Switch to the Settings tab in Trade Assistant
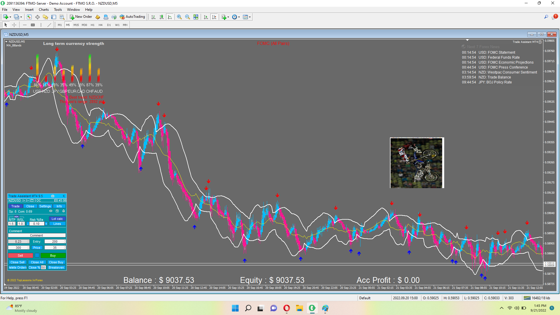Image resolution: width=560 pixels, height=315 pixels. (45, 206)
